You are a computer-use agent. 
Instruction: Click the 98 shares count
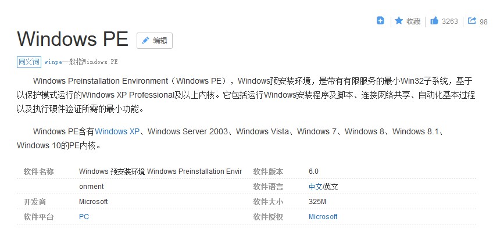483,22
